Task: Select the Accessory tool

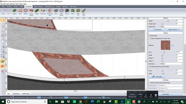Action: click(x=43, y=12)
